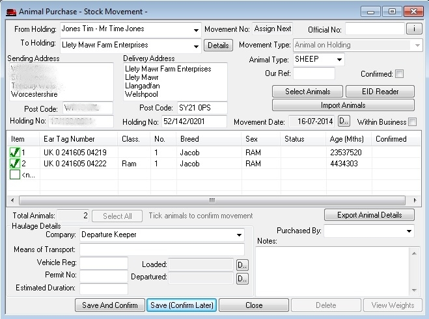Open Movement Date picker D.. button

[344, 121]
